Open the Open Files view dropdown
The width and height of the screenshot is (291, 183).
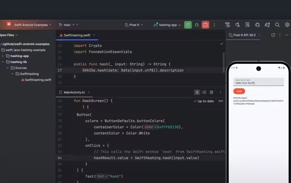click(x=9, y=35)
